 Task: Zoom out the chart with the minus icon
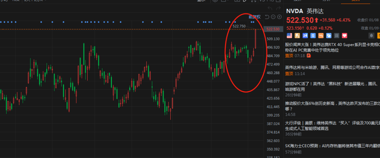point(273,17)
